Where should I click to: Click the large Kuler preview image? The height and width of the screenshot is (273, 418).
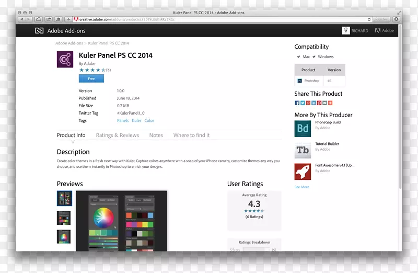pos(122,221)
